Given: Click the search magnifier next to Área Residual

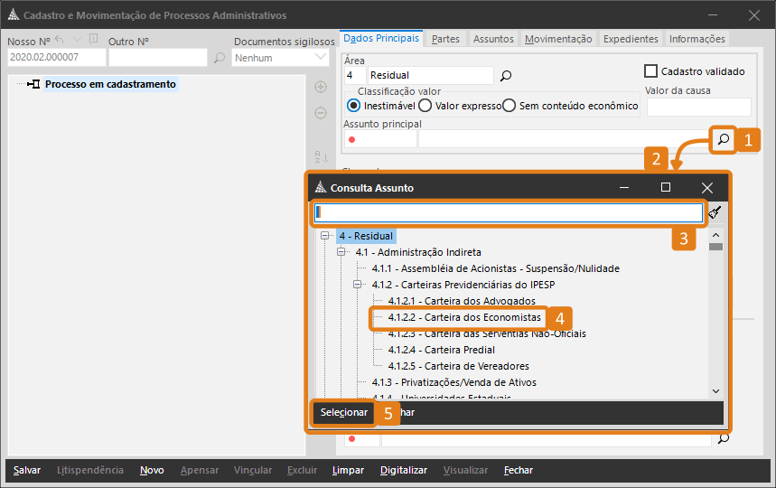Looking at the screenshot, I should pyautogui.click(x=506, y=76).
